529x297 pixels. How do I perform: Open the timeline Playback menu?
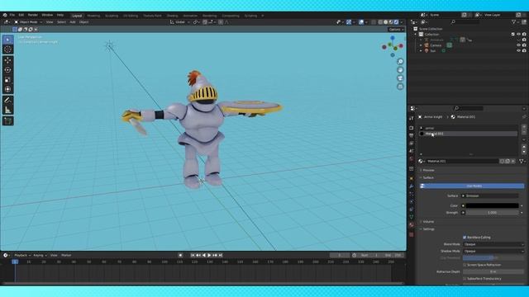pos(22,256)
